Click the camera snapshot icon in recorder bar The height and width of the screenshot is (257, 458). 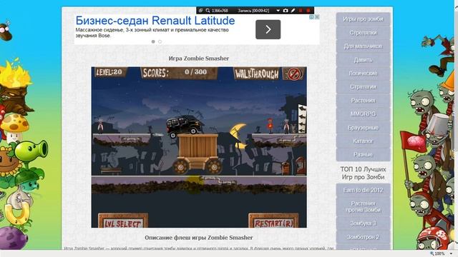tap(286, 11)
